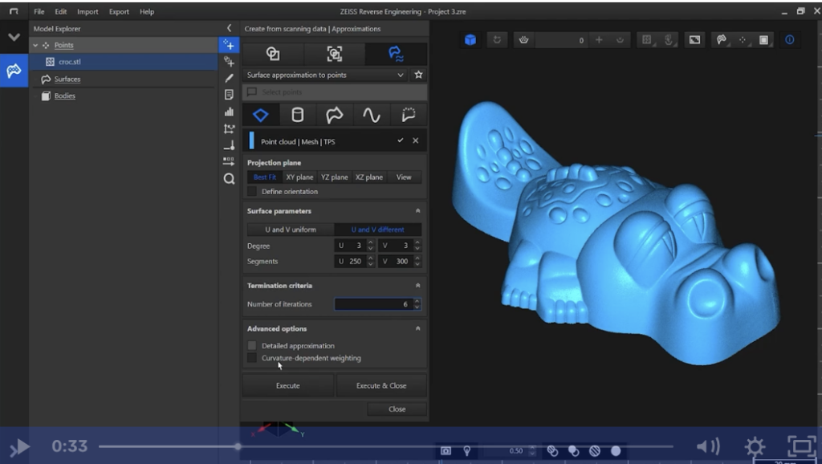Click the blue info icon in viewport toolbar

point(789,40)
